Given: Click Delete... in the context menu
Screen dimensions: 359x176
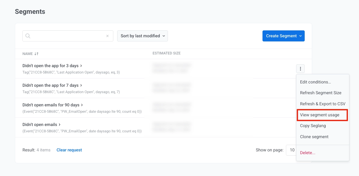Looking at the screenshot, I should 308,153.
